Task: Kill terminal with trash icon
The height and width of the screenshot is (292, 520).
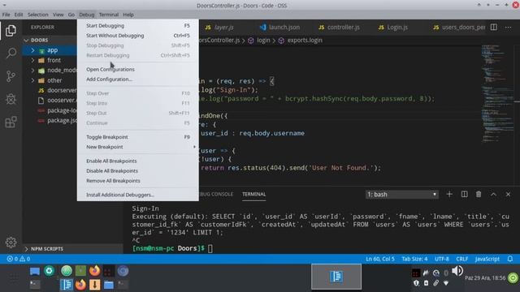Action: (479, 195)
